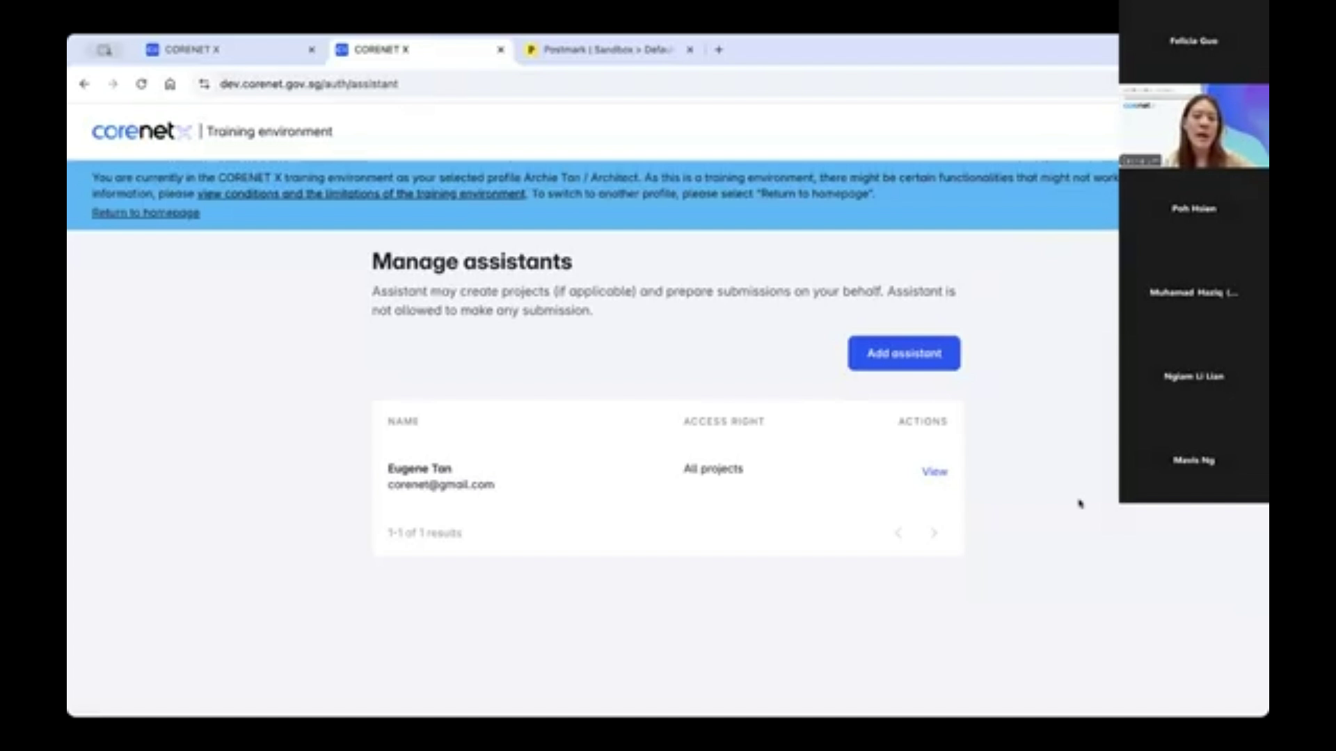This screenshot has width=1336, height=751.
Task: View Eugene Tan's assistant details
Action: click(935, 471)
